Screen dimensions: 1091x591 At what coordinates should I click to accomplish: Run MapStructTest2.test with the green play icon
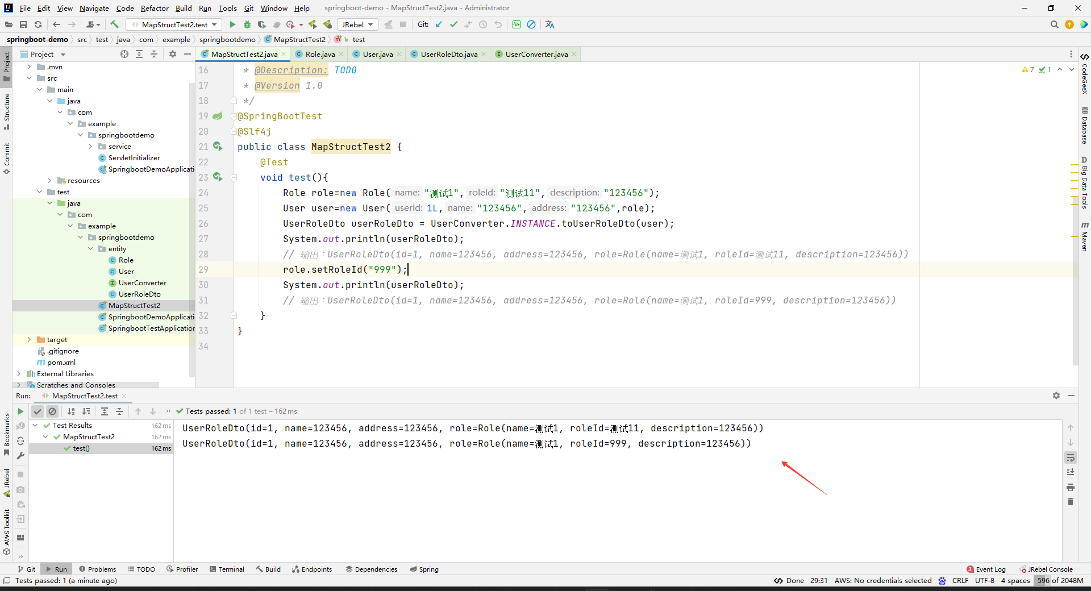[232, 24]
